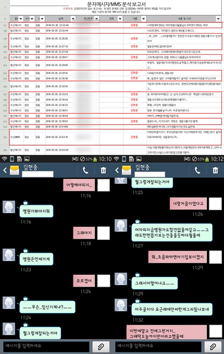The height and width of the screenshot is (354, 224).
Task: Open the 번호 column filter dropdown
Action: tap(120, 19)
